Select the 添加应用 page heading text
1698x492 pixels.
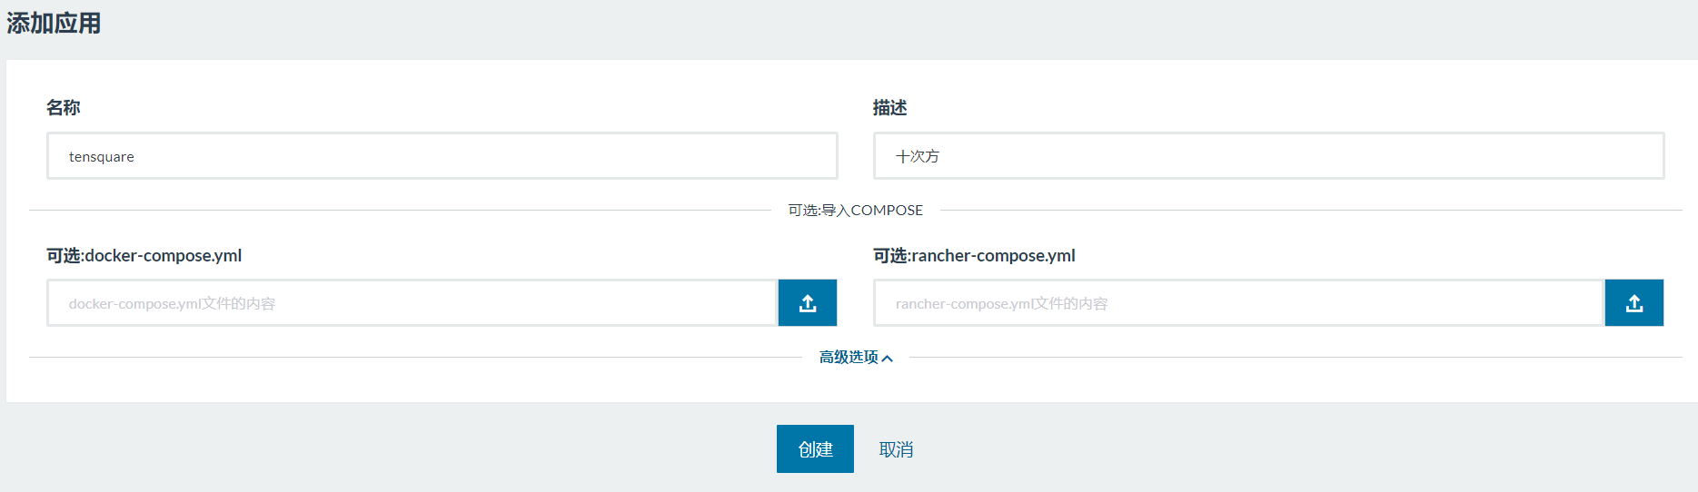54,23
